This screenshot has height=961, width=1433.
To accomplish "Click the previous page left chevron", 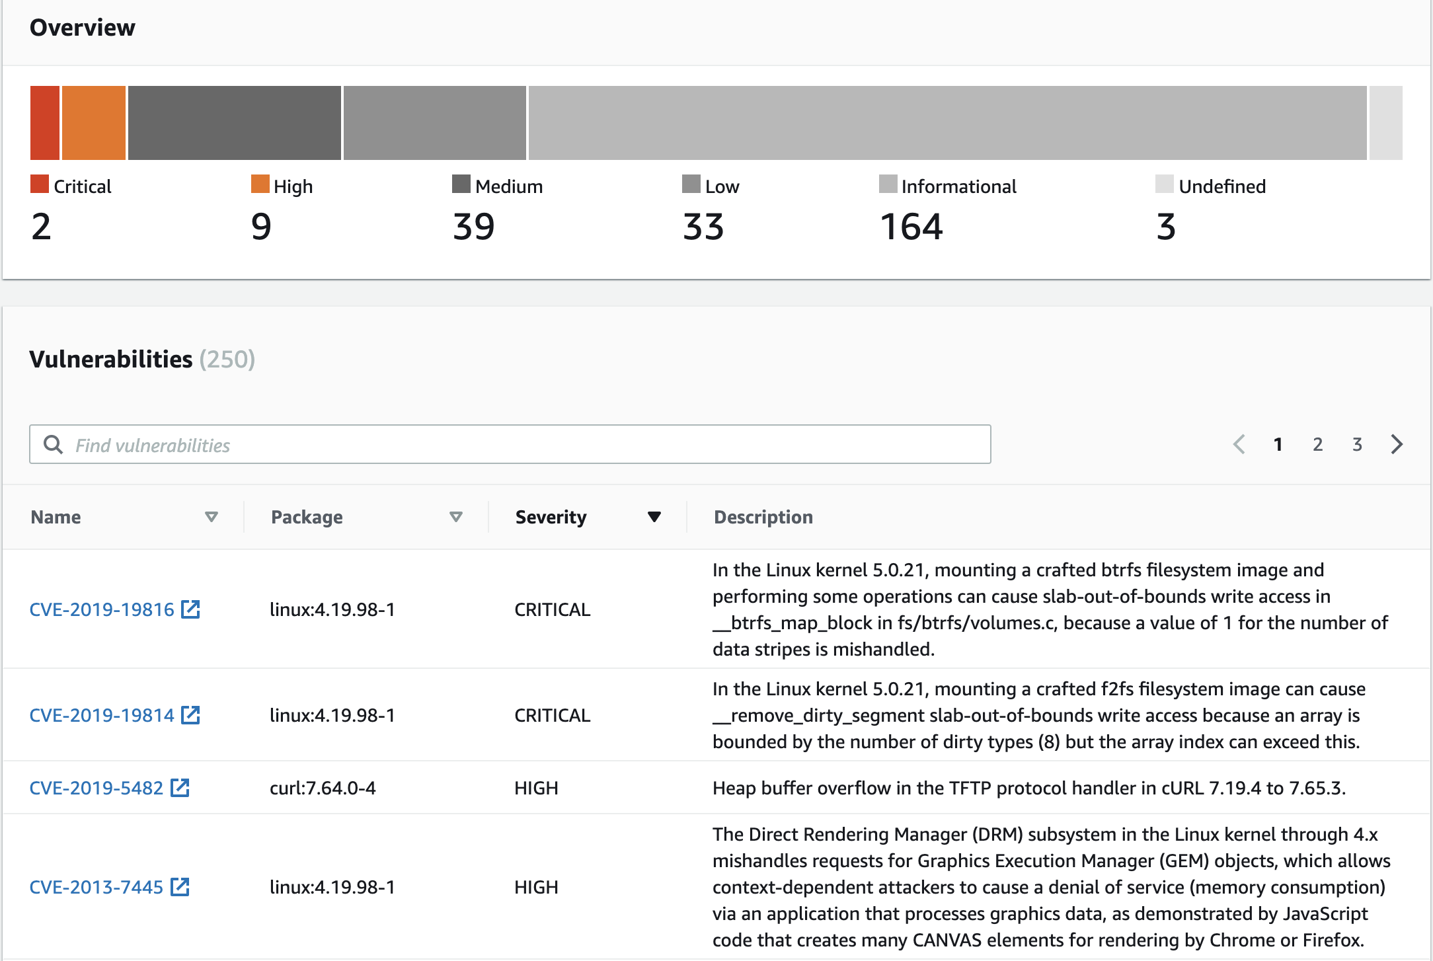I will pyautogui.click(x=1239, y=444).
